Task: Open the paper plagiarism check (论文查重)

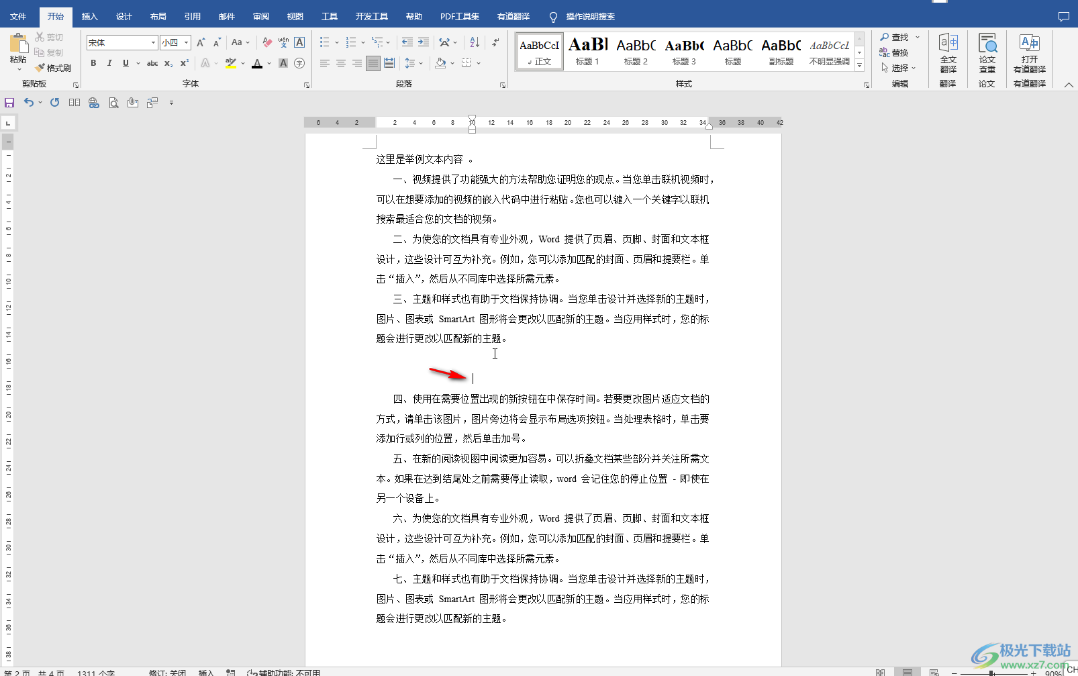Action: pyautogui.click(x=987, y=54)
